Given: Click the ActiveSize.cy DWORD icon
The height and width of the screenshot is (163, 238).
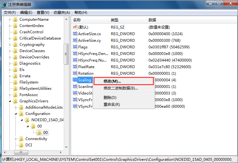Looking at the screenshot, I should [75, 41].
